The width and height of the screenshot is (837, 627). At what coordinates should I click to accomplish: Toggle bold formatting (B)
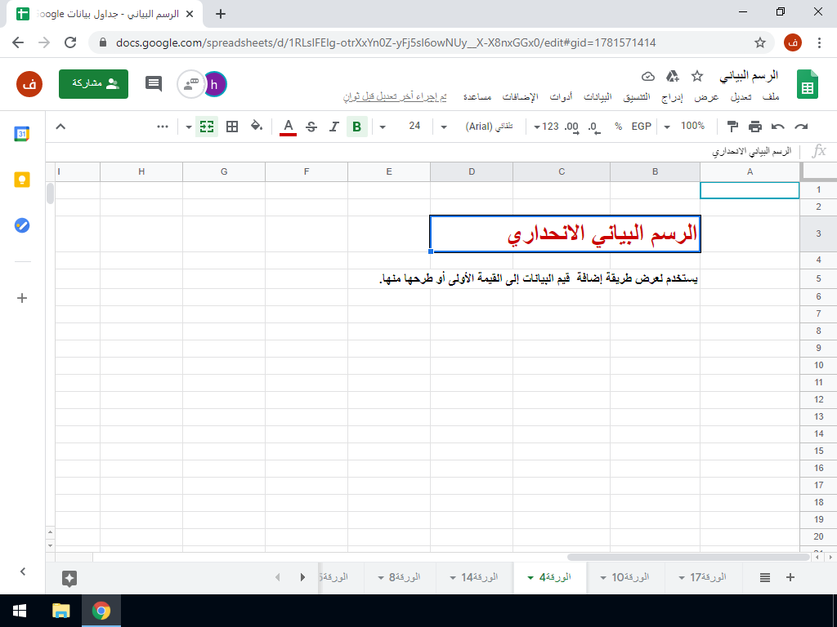coord(357,127)
